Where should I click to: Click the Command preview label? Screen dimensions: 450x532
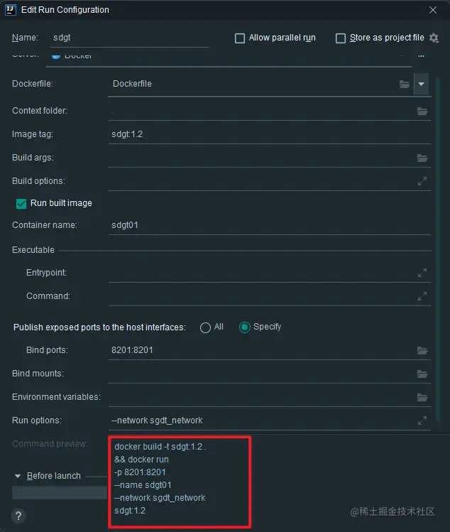click(x=50, y=444)
